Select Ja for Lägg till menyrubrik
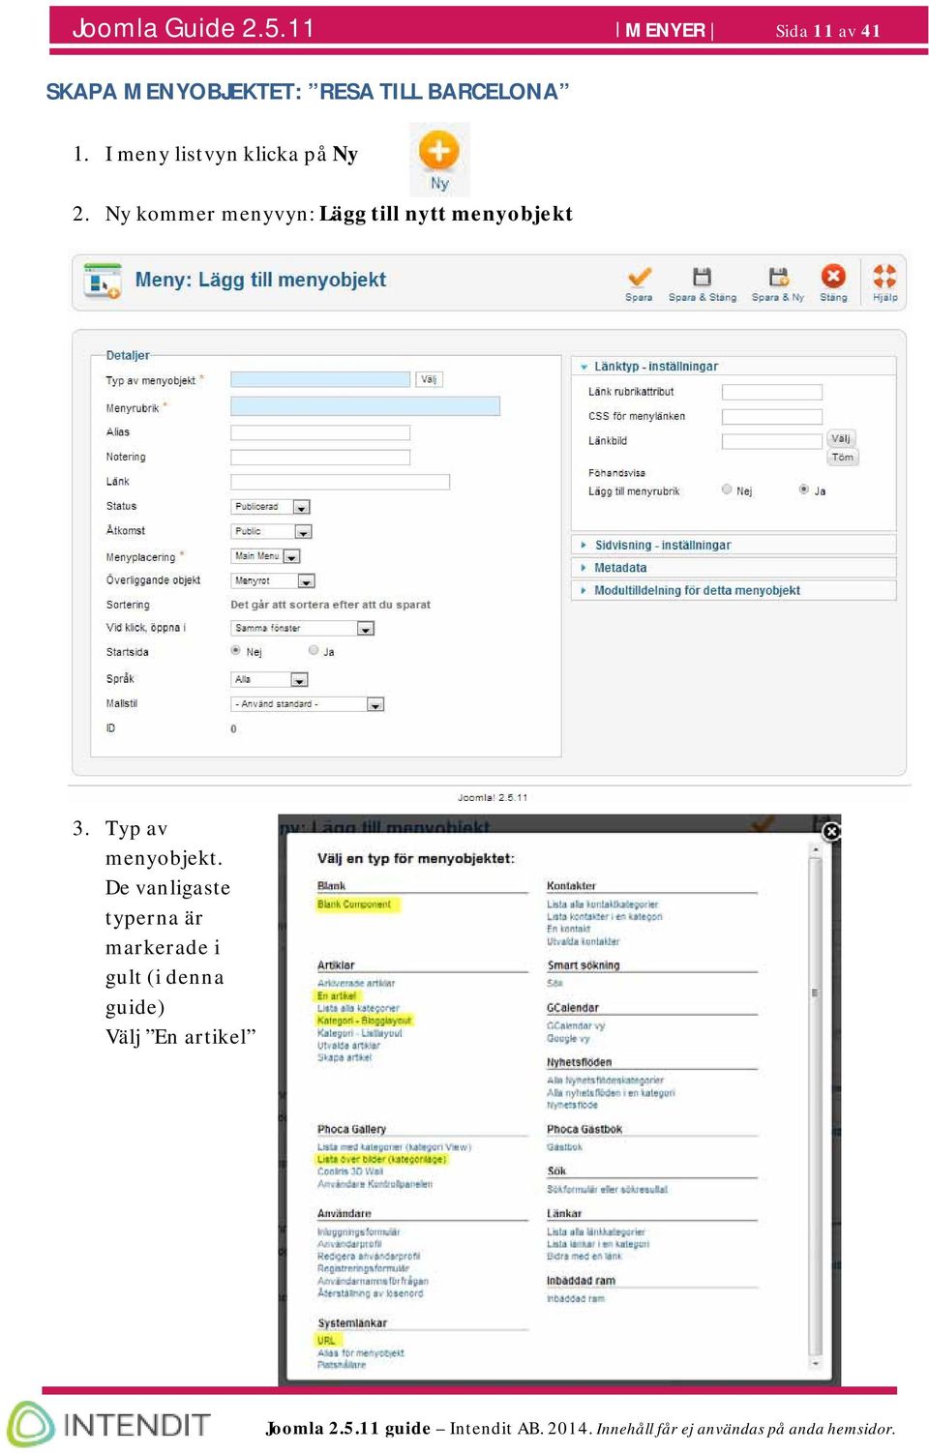The height and width of the screenshot is (1453, 929). 804,489
